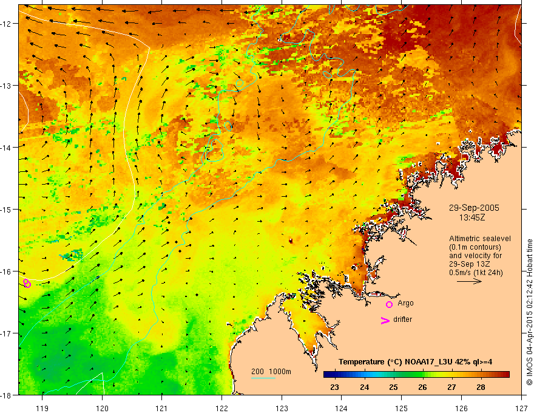
Task: Click colorbar tick label 28
Action: pyautogui.click(x=481, y=387)
